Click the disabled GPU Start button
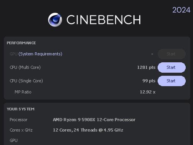 [x=171, y=54]
